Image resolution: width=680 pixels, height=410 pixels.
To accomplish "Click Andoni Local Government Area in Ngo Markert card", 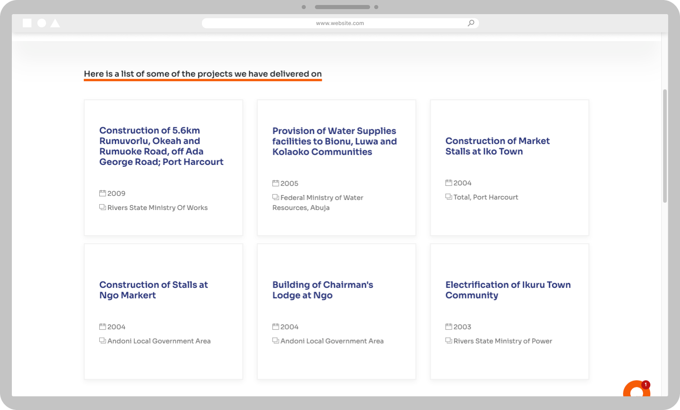I will pos(159,341).
